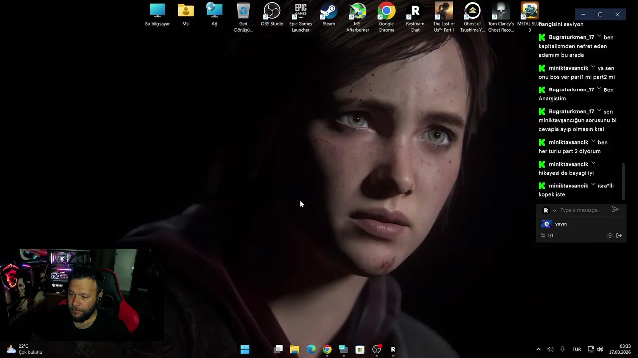The width and height of the screenshot is (638, 358).
Task: Select the OBS Studio desktop shortcut
Action: [x=272, y=15]
